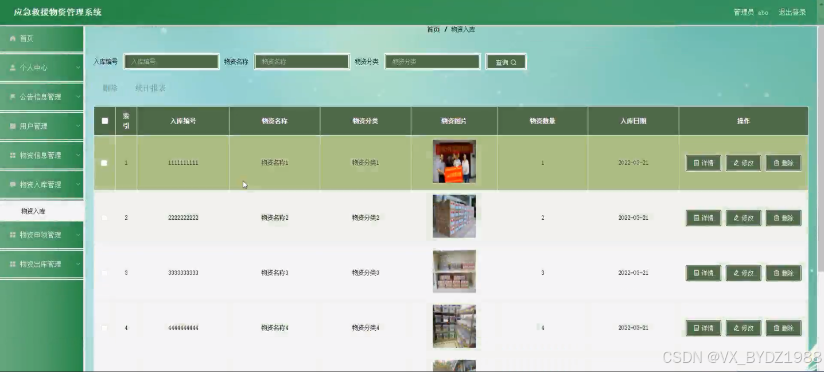Click the grid icon beside 物资出库管理

coord(13,264)
